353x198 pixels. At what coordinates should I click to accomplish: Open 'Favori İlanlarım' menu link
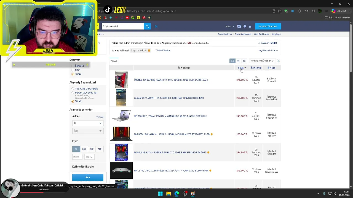pos(225,34)
